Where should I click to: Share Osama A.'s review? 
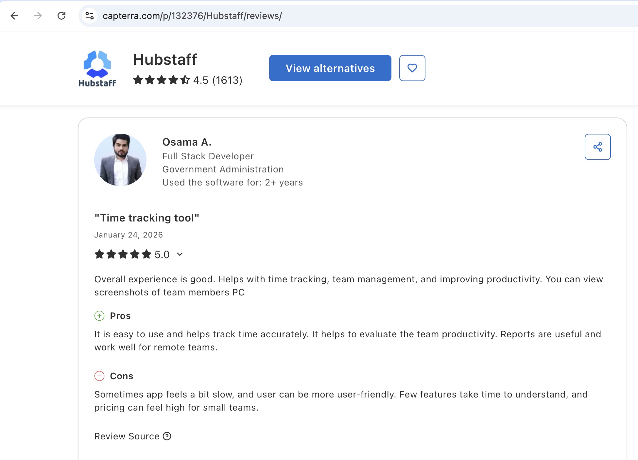(598, 147)
